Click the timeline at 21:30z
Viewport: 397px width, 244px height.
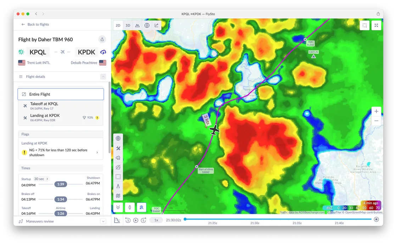(x=255, y=223)
